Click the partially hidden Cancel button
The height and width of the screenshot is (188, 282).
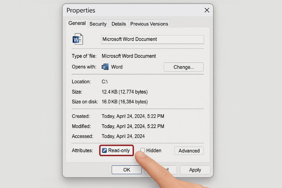[161, 170]
